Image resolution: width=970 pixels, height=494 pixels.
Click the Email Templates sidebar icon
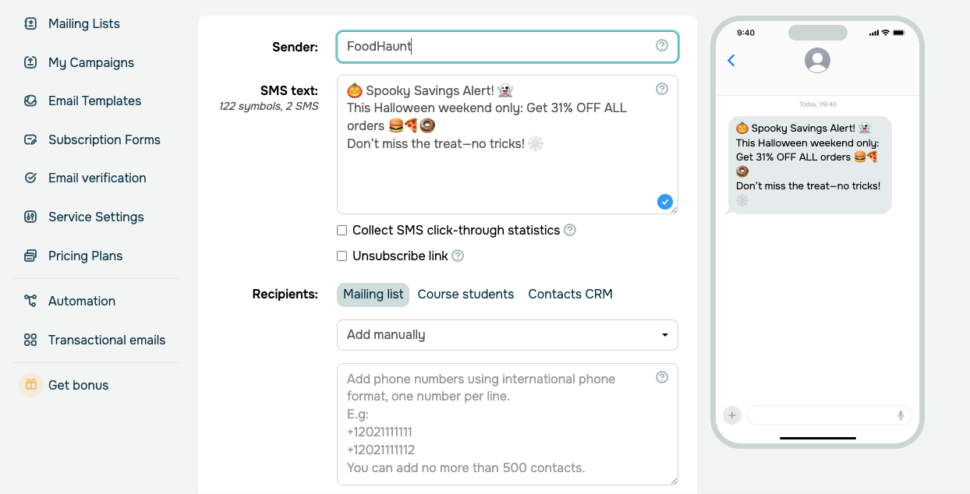click(30, 101)
